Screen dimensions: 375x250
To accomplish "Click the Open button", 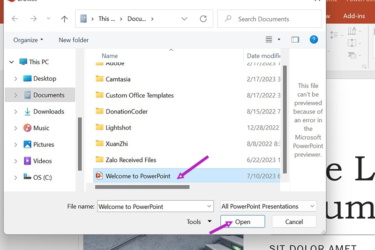I will click(243, 221).
